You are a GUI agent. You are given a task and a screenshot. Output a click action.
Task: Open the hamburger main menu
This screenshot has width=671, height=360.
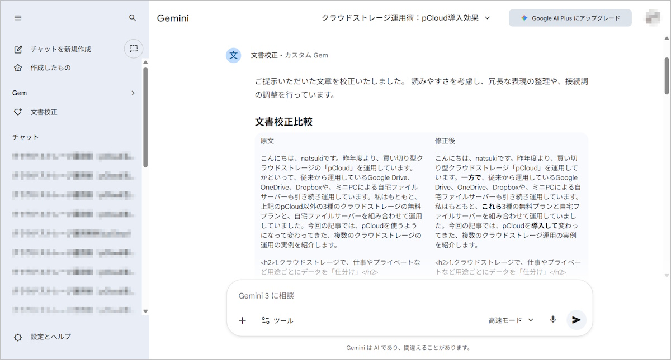point(18,18)
